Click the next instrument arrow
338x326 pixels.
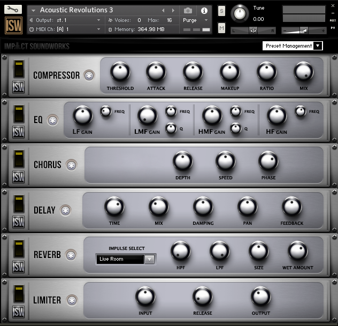point(173,10)
